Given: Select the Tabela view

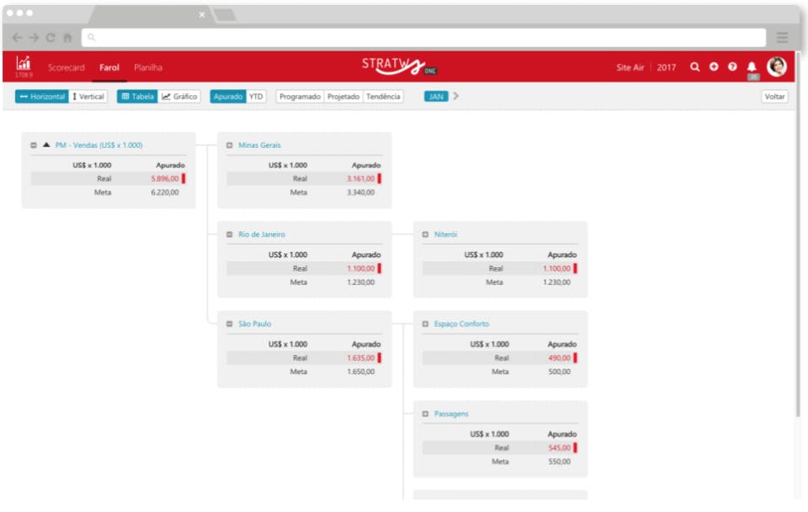Looking at the screenshot, I should (x=137, y=96).
